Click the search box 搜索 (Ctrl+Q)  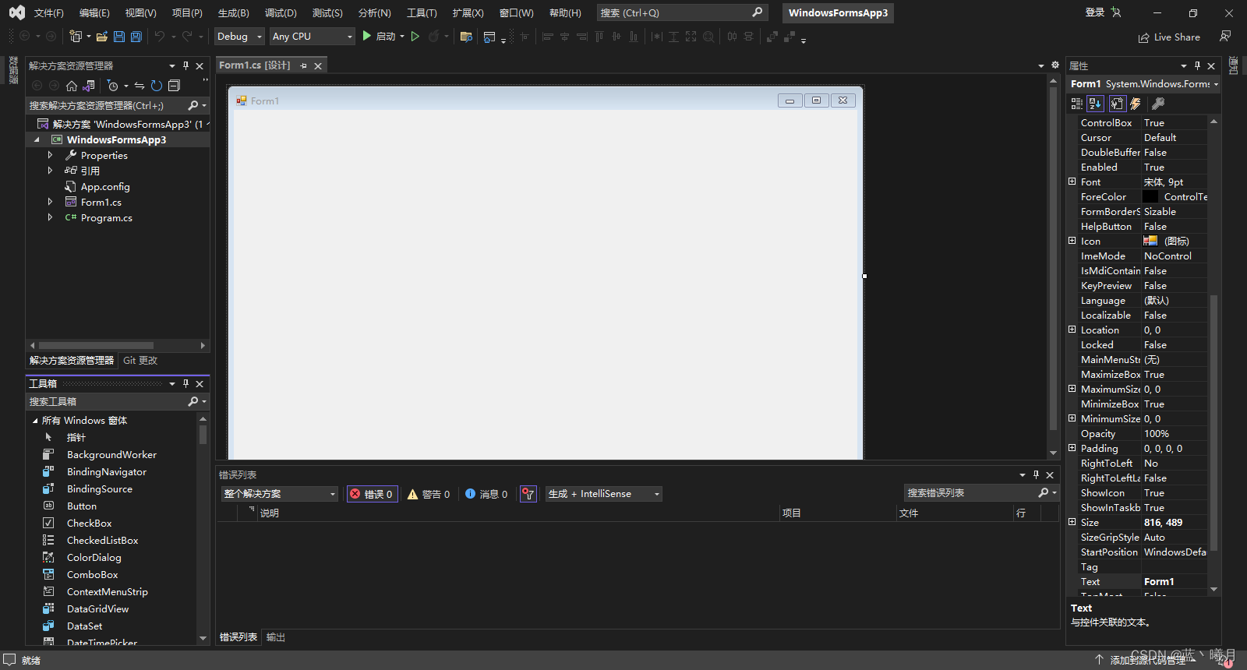pos(682,12)
